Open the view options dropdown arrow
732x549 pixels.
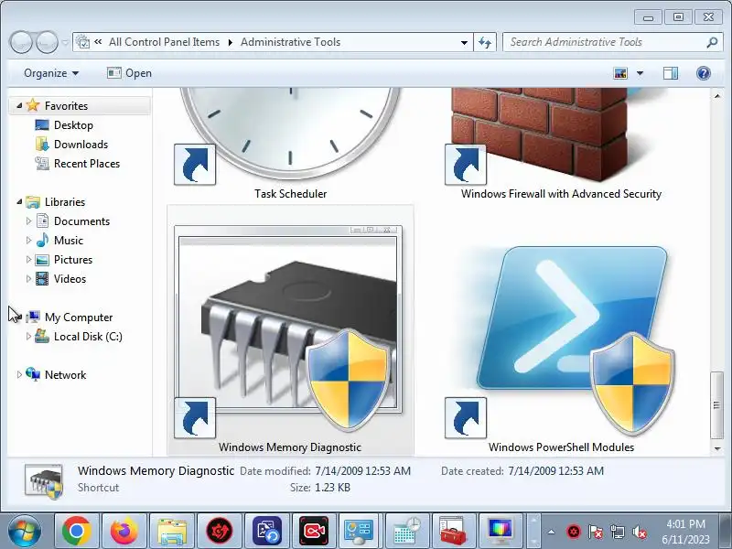pos(640,73)
